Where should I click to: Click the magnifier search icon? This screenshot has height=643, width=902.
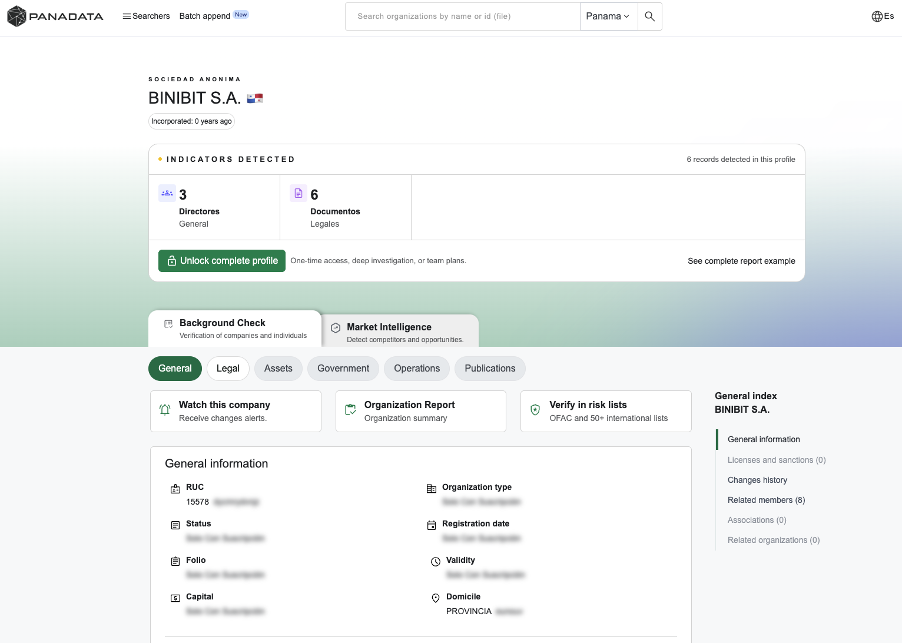[x=650, y=16]
